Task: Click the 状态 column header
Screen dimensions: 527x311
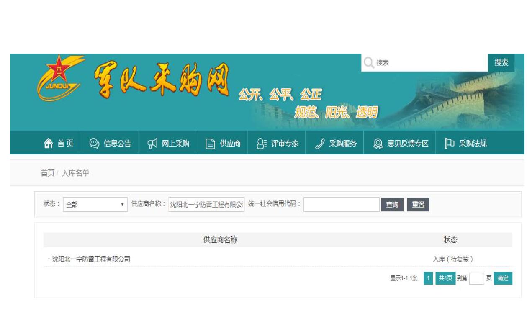Action: [x=451, y=240]
